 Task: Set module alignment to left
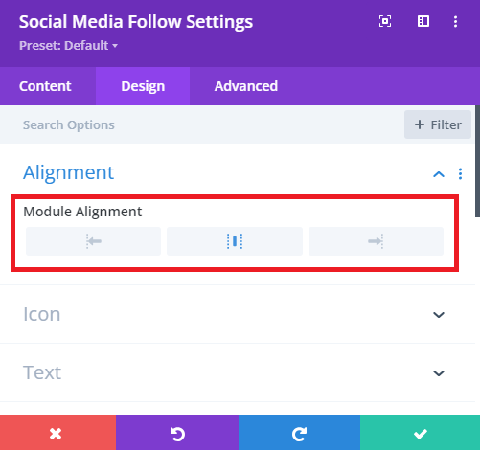tap(93, 241)
